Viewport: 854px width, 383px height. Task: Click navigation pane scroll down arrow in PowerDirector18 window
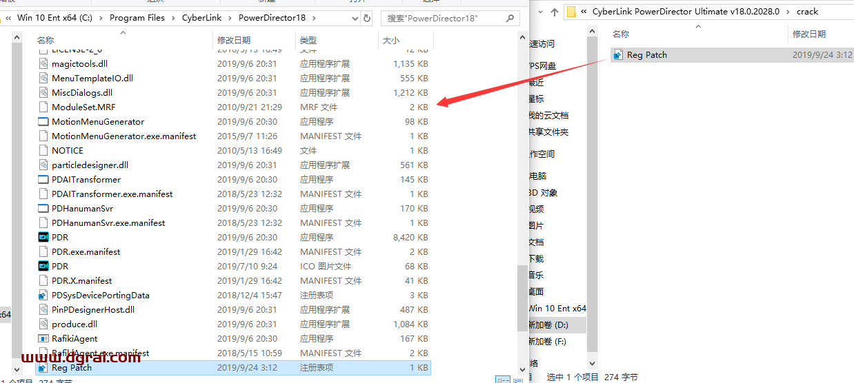coord(18,370)
